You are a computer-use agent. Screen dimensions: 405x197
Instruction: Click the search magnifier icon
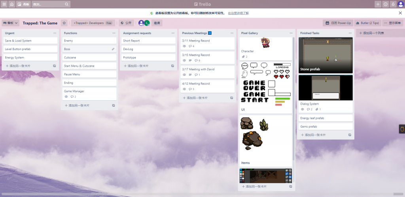(66, 4)
